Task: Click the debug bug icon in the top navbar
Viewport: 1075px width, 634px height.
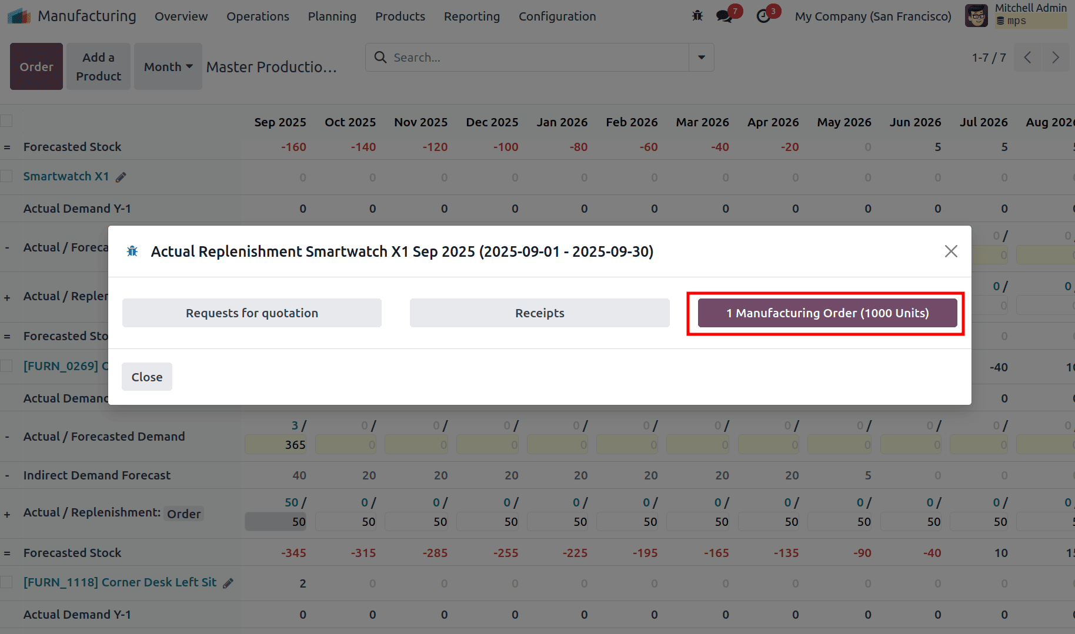Action: coord(697,16)
